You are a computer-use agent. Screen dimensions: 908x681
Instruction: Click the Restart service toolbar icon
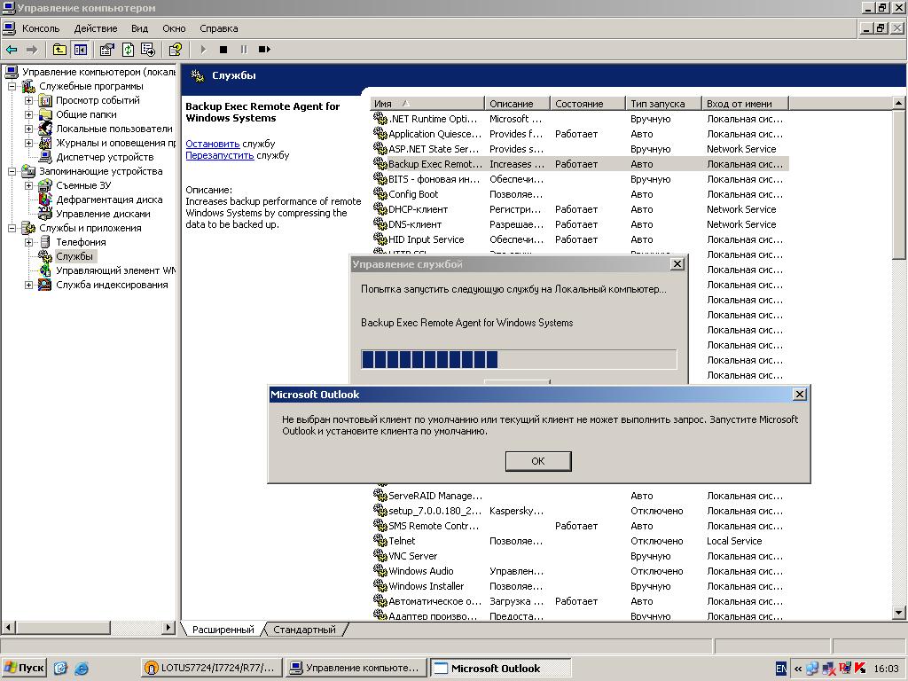(x=264, y=50)
